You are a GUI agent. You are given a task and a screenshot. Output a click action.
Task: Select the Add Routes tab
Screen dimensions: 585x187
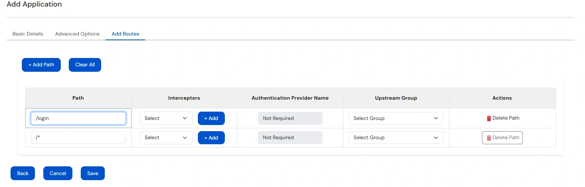125,34
